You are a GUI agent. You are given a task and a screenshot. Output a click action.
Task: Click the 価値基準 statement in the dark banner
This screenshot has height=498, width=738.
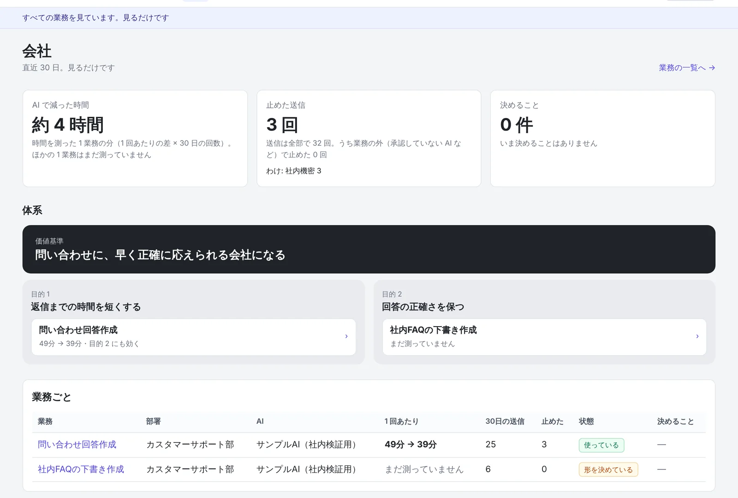(160, 255)
